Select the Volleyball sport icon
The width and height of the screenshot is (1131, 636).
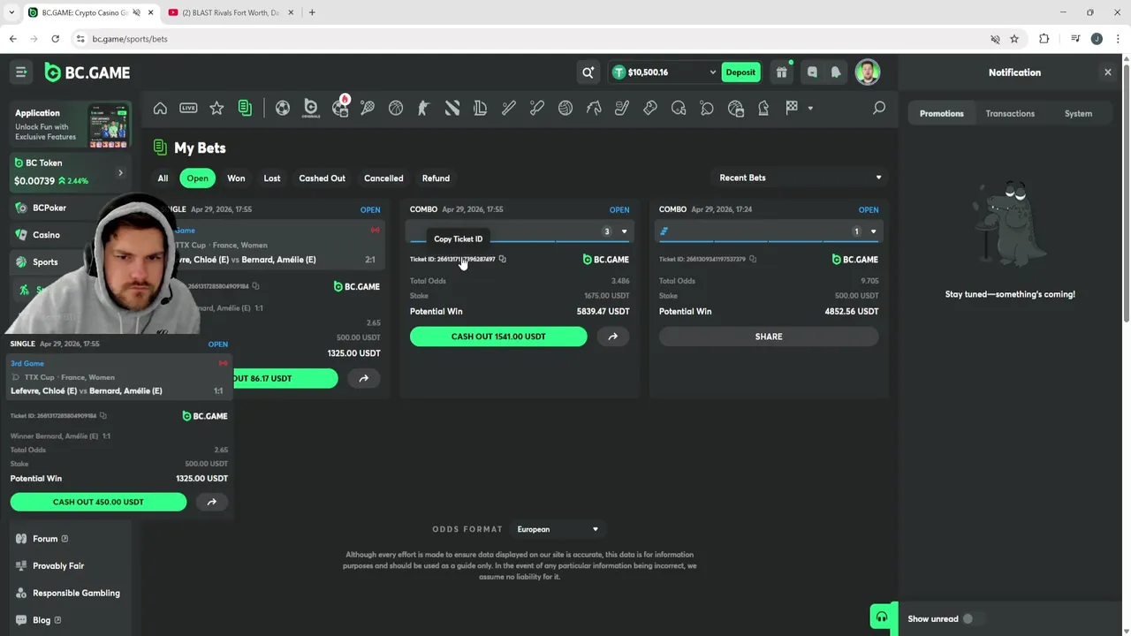pyautogui.click(x=565, y=108)
